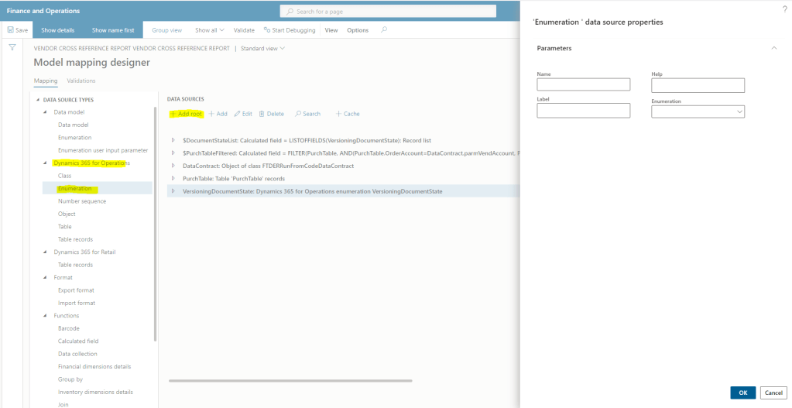Viewport: 792px width, 408px height.
Task: Open the Standard view dropdown
Action: (263, 48)
